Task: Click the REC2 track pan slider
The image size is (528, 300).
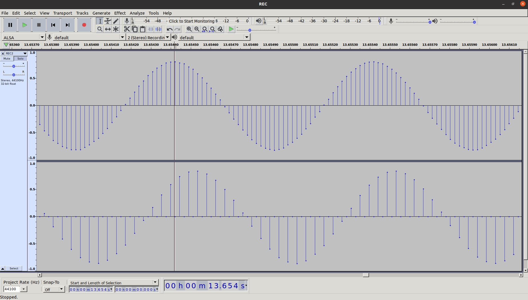Action: (13, 75)
